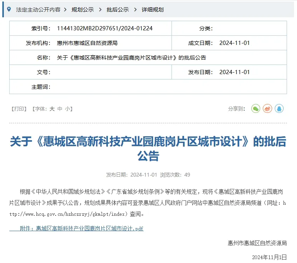
Task: Open 法定主动公开内容 breadcrumb
Action: tap(38, 9)
